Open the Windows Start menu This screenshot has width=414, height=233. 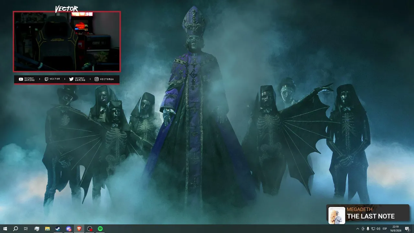[x=5, y=229]
